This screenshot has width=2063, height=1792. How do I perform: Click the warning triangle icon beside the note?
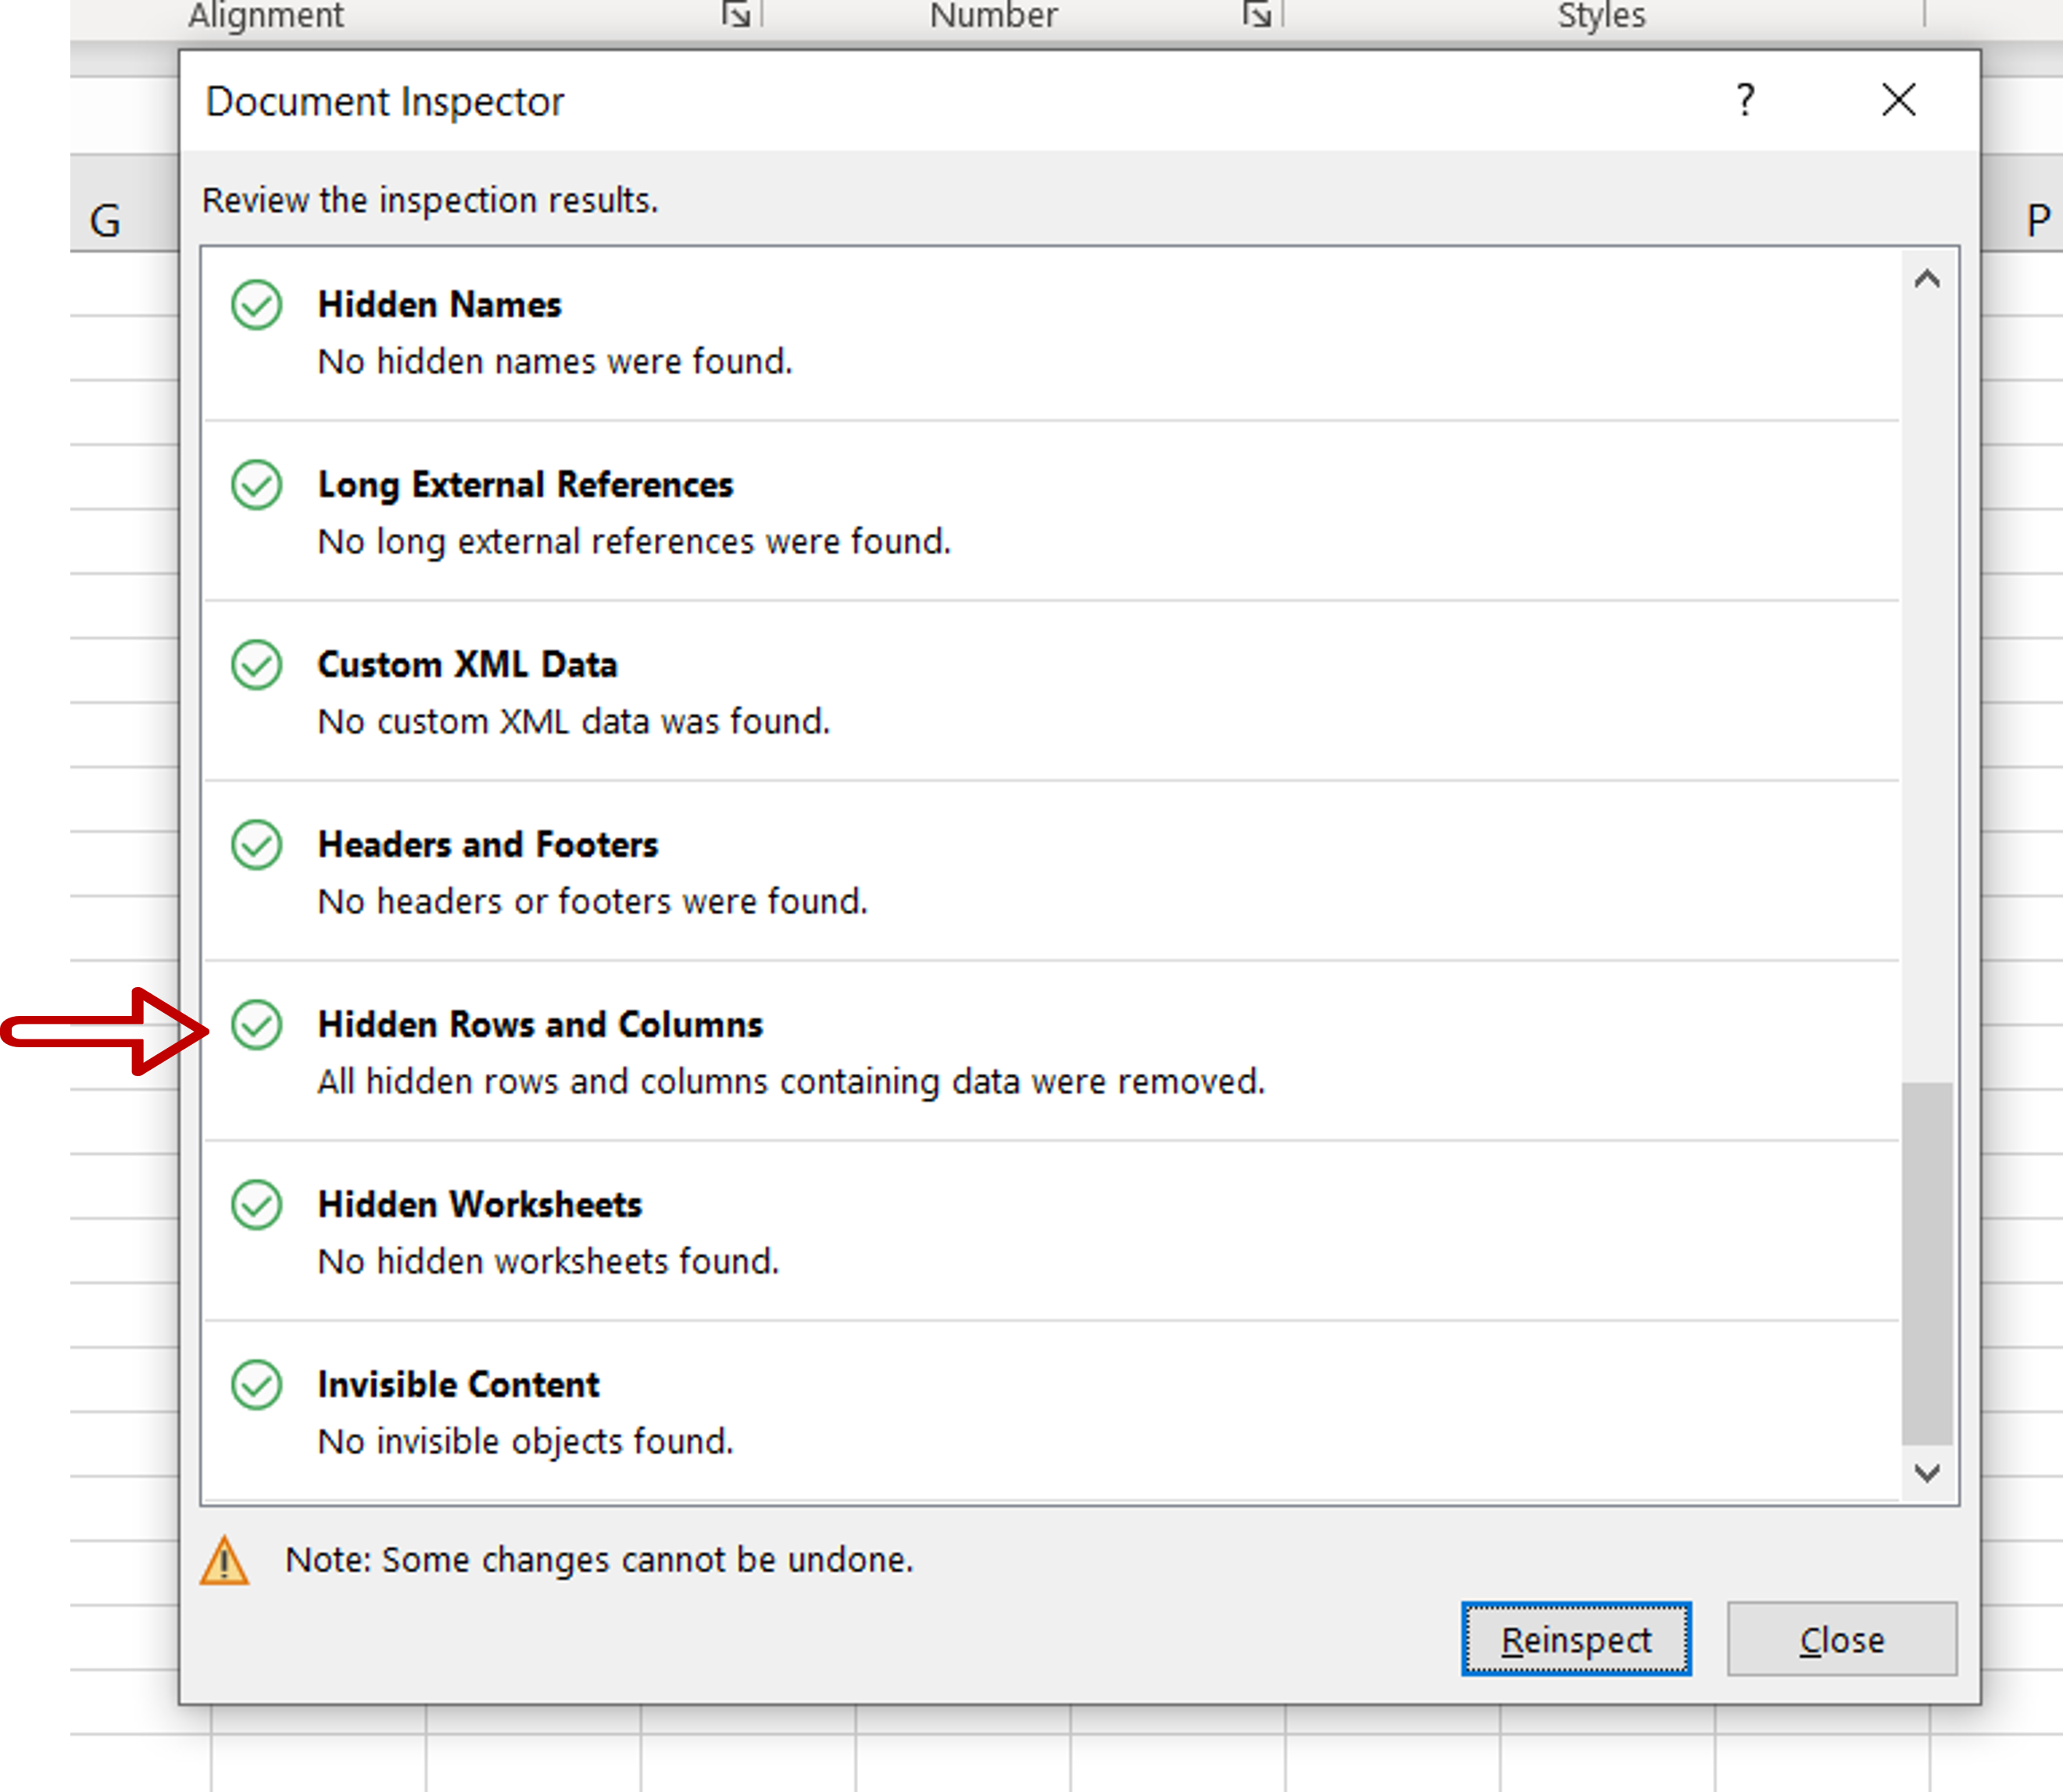(x=224, y=1560)
